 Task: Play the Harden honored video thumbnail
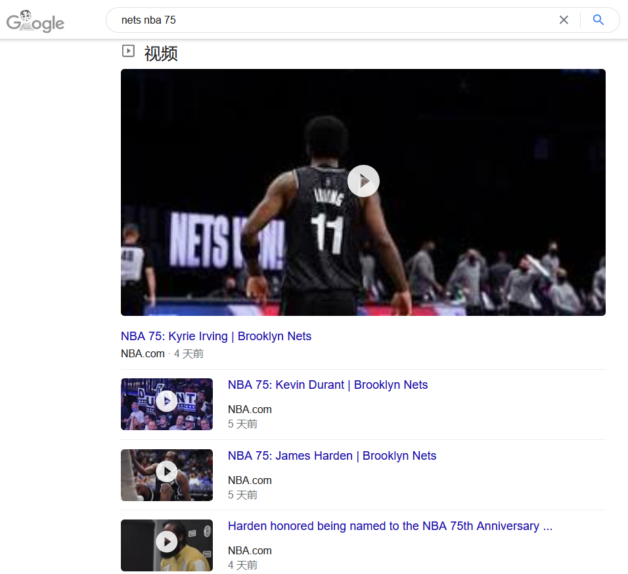[167, 545]
